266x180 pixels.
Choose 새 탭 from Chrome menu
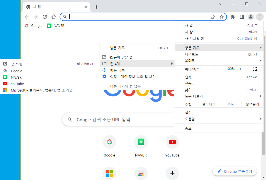[x=219, y=25]
